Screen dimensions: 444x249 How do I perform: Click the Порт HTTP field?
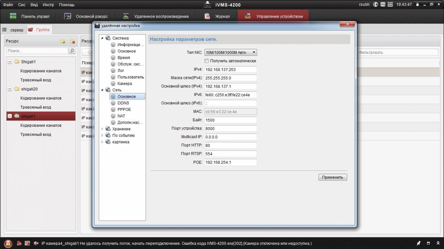230,145
